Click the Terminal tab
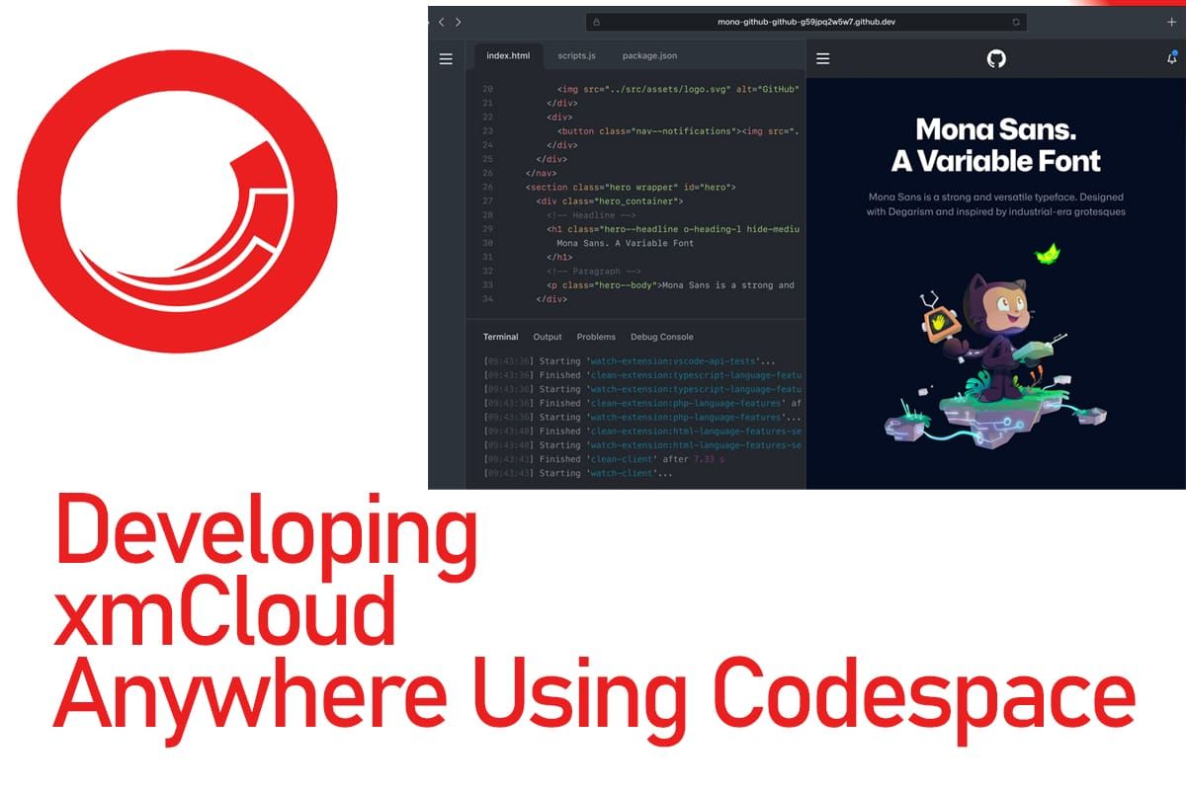Viewport: 1186px width, 790px height. pos(500,337)
